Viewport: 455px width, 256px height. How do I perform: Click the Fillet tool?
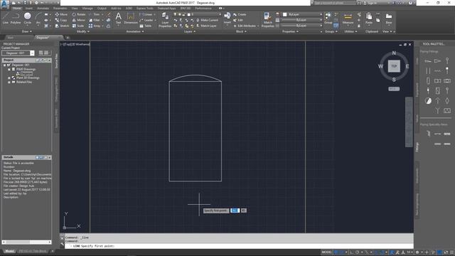[x=95, y=20]
